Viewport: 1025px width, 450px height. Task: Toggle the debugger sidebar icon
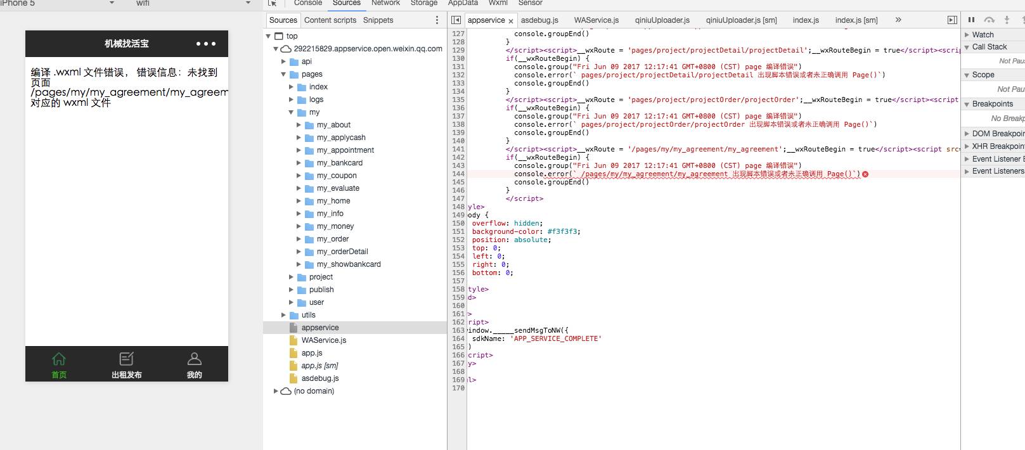point(952,20)
